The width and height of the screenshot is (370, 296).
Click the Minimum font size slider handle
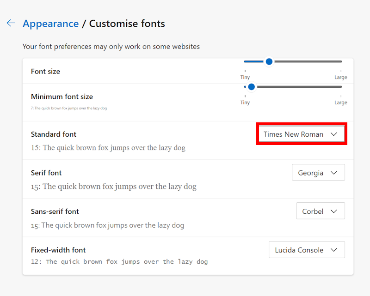point(252,87)
